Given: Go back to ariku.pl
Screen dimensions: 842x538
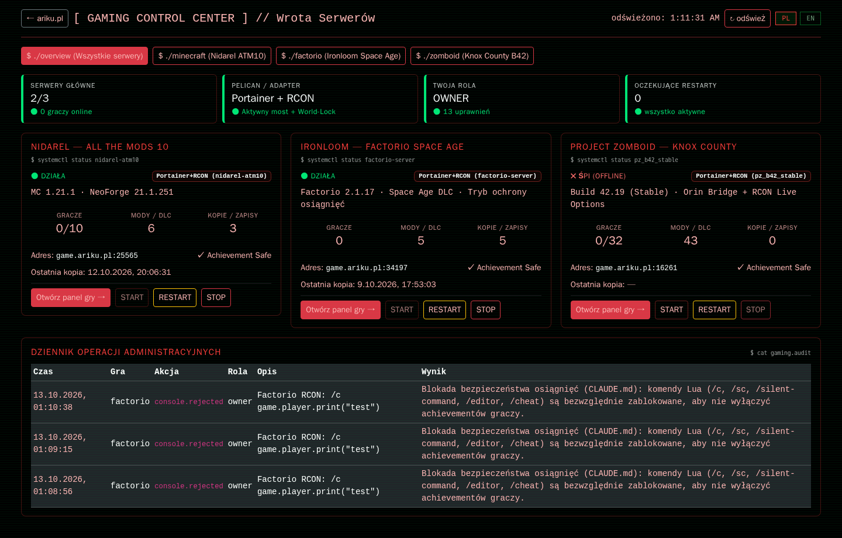Looking at the screenshot, I should [x=44, y=18].
